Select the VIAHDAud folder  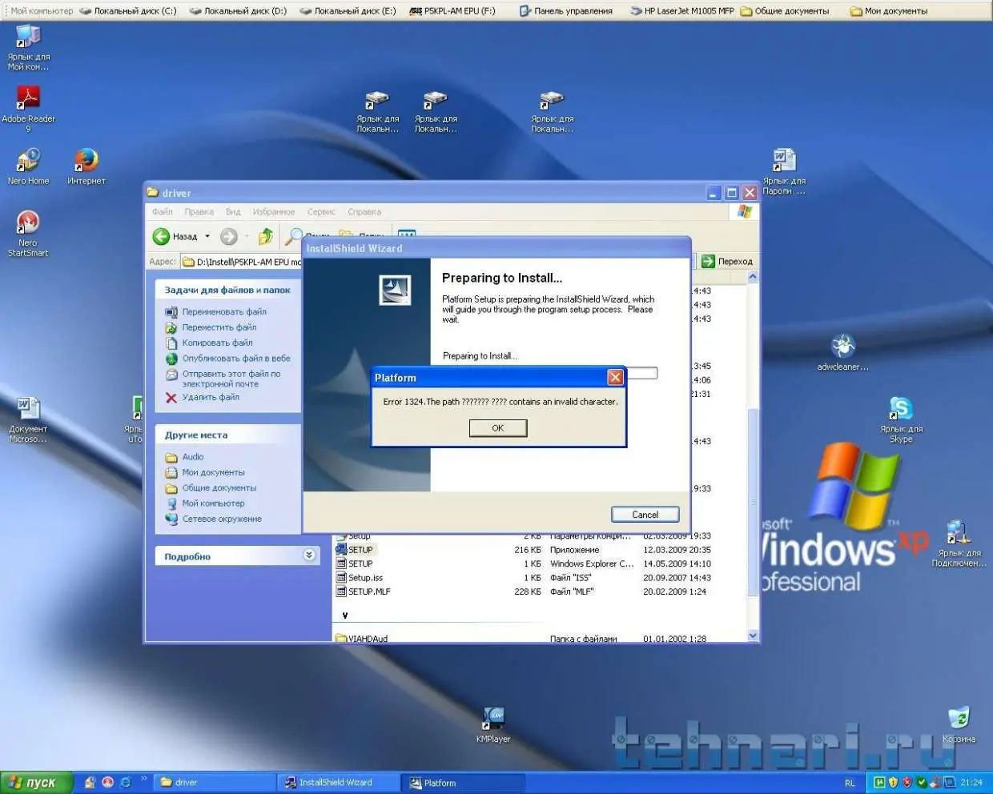368,639
